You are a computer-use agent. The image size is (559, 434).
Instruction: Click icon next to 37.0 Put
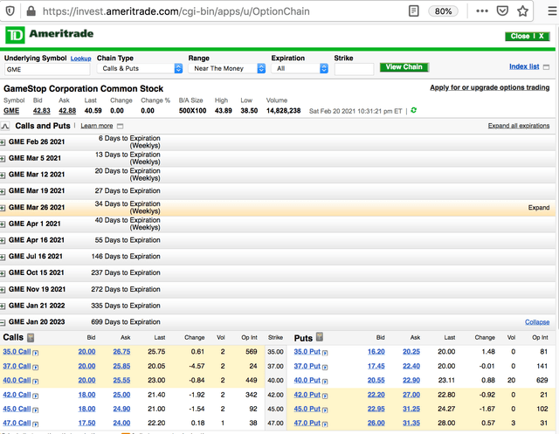pos(325,367)
